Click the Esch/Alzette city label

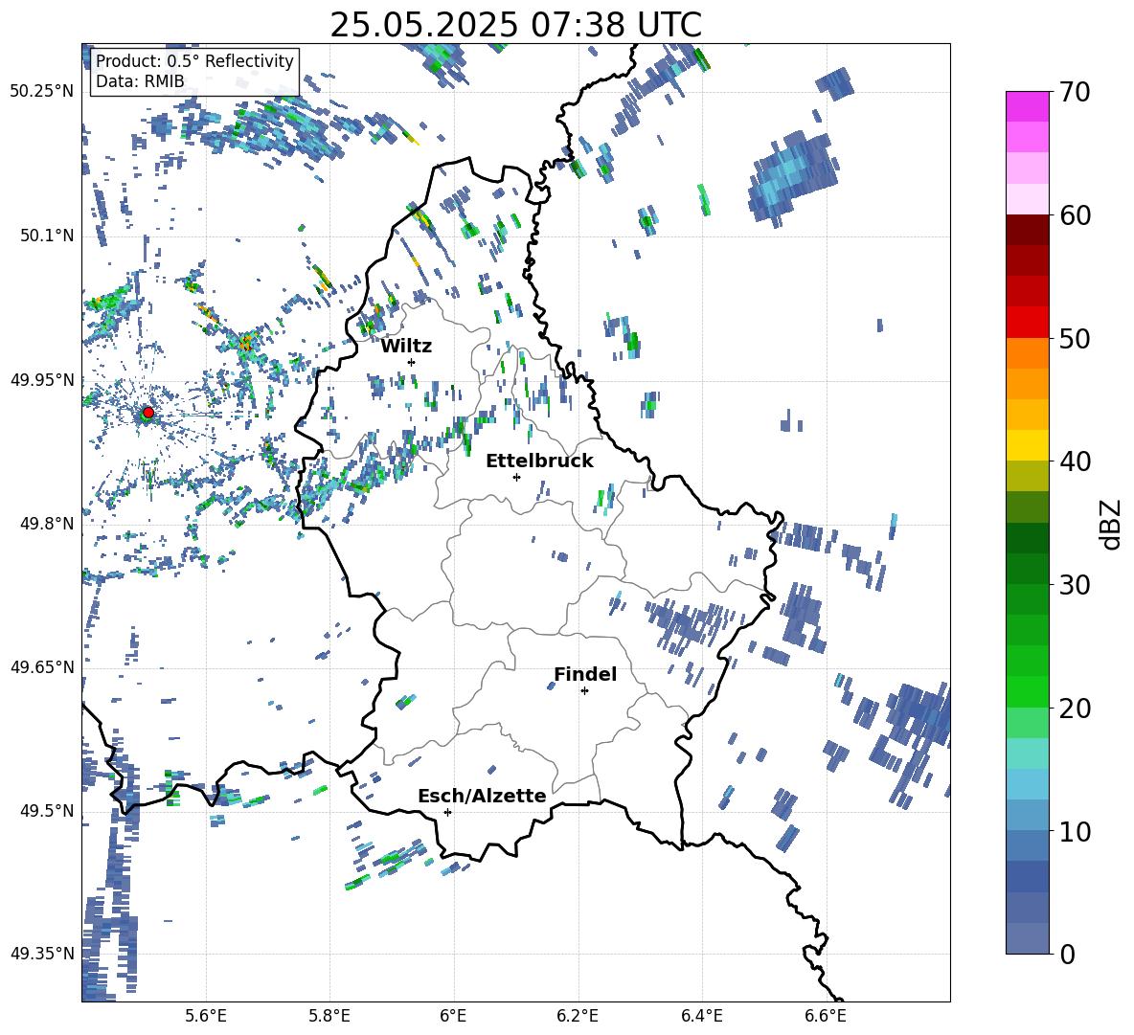point(482,796)
